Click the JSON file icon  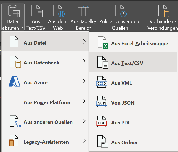click(x=102, y=103)
